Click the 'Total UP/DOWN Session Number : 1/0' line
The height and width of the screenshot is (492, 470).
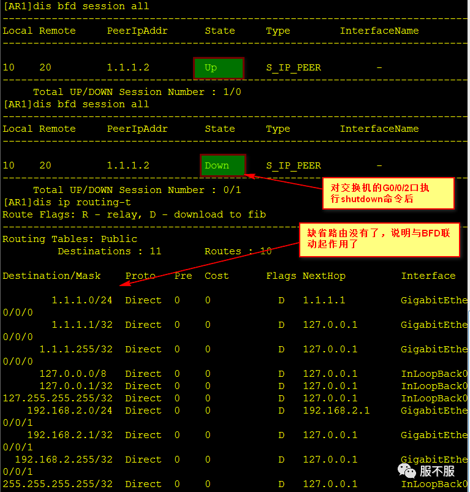[x=137, y=92]
